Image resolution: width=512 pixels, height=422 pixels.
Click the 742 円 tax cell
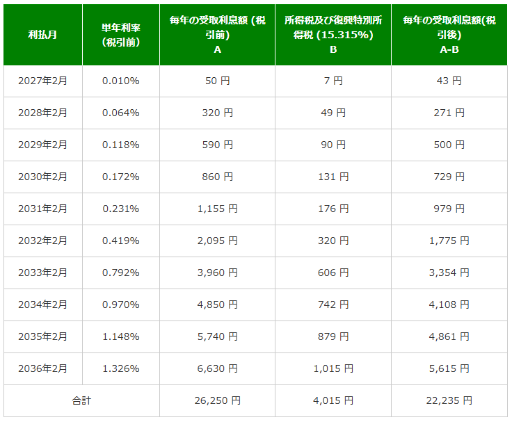(x=333, y=305)
